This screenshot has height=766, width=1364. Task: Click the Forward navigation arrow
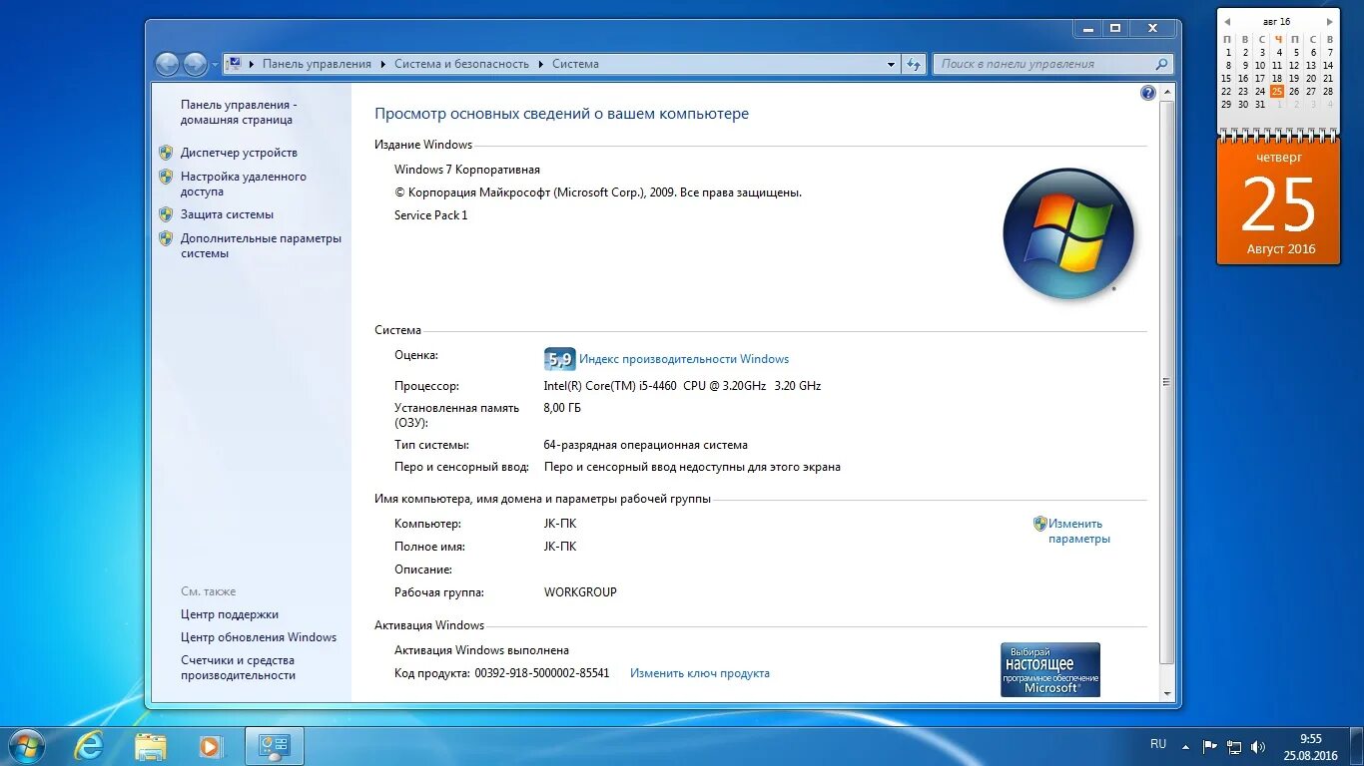196,64
